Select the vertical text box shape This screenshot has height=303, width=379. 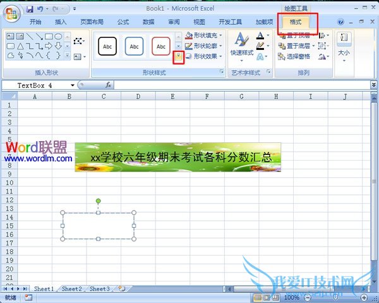(x=20, y=36)
